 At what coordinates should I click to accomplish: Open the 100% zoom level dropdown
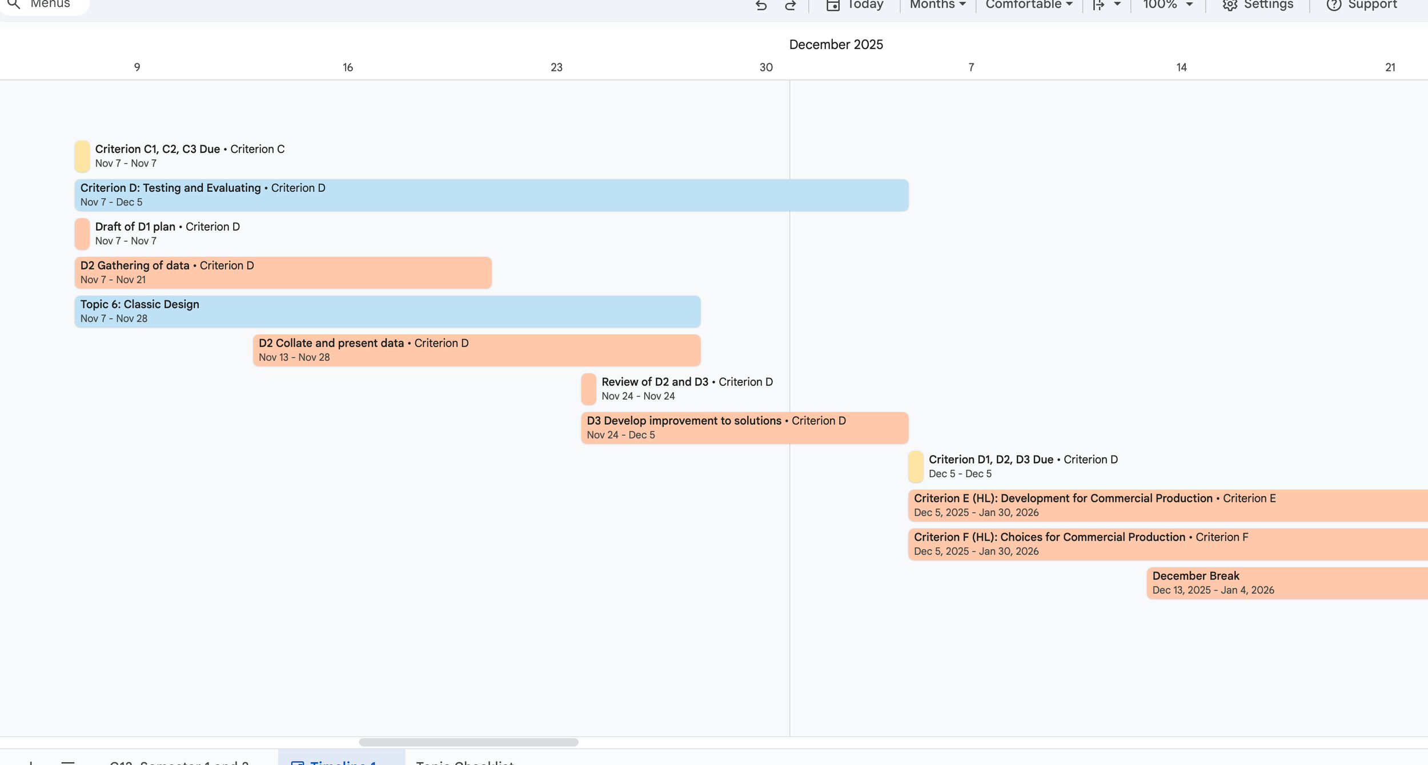1168,5
